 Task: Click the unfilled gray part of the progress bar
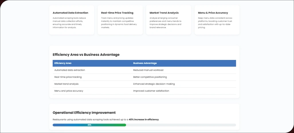[x=181, y=125]
